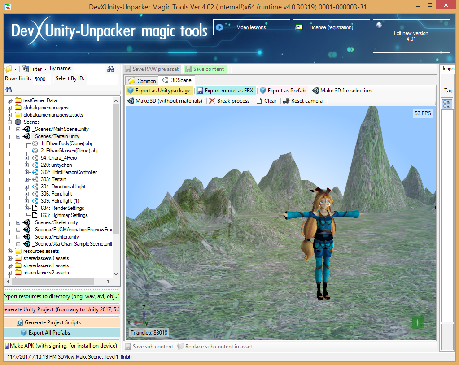
Task: Open License (registration) button
Action: click(x=332, y=27)
